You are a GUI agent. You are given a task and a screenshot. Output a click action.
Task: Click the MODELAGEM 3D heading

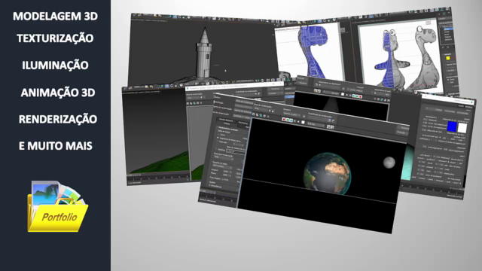point(55,17)
